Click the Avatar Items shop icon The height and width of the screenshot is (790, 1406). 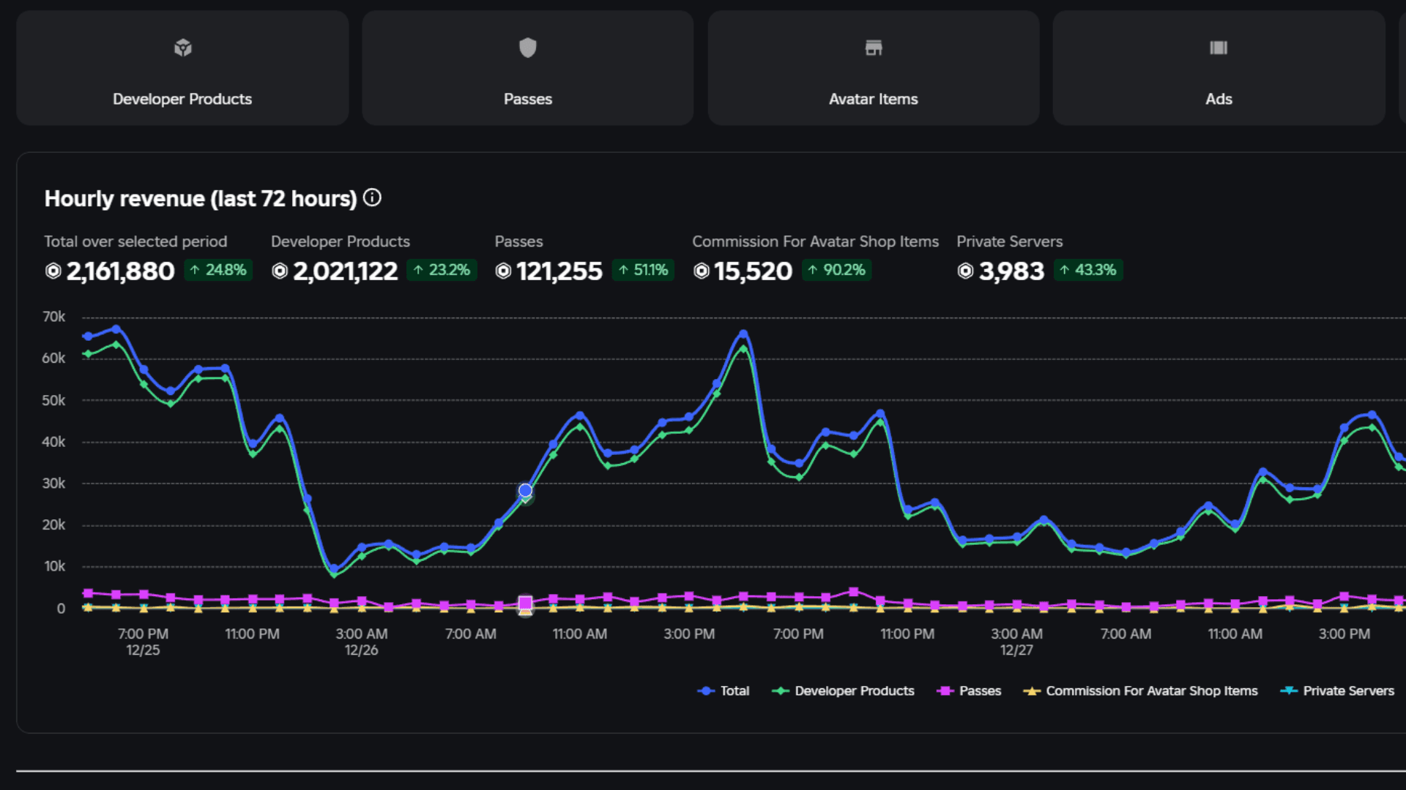pos(873,48)
